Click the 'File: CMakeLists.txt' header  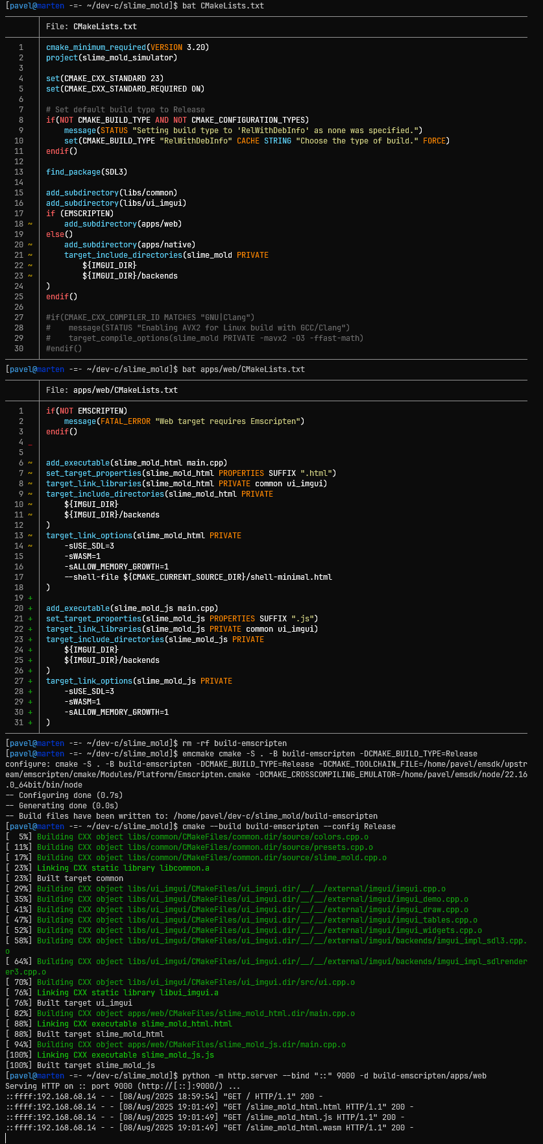click(x=91, y=27)
